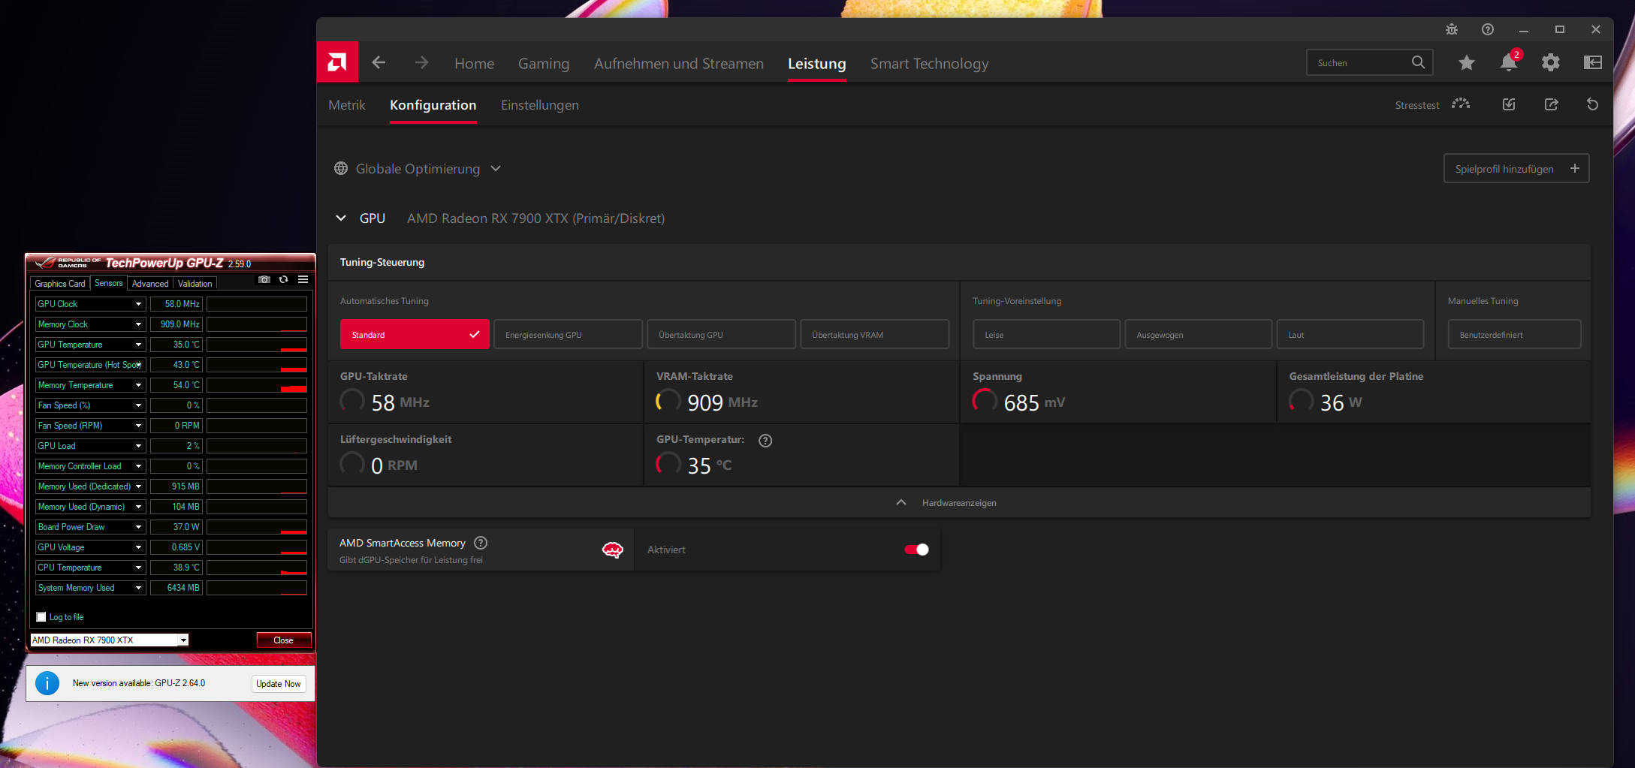Click the SmartAccess Memory brain icon
Image resolution: width=1635 pixels, height=768 pixels.
613,550
